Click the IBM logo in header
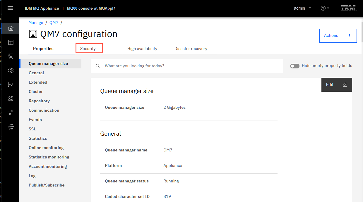363x202 pixels. pos(349,8)
